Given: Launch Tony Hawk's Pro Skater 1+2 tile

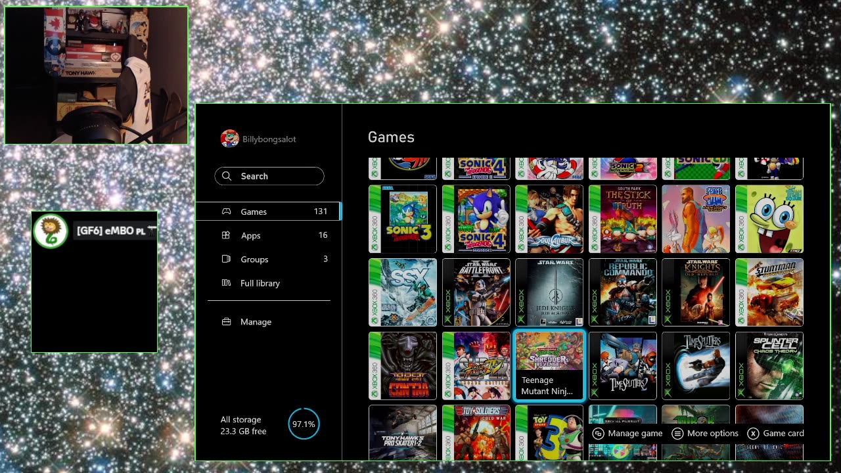Looking at the screenshot, I should click(x=403, y=433).
